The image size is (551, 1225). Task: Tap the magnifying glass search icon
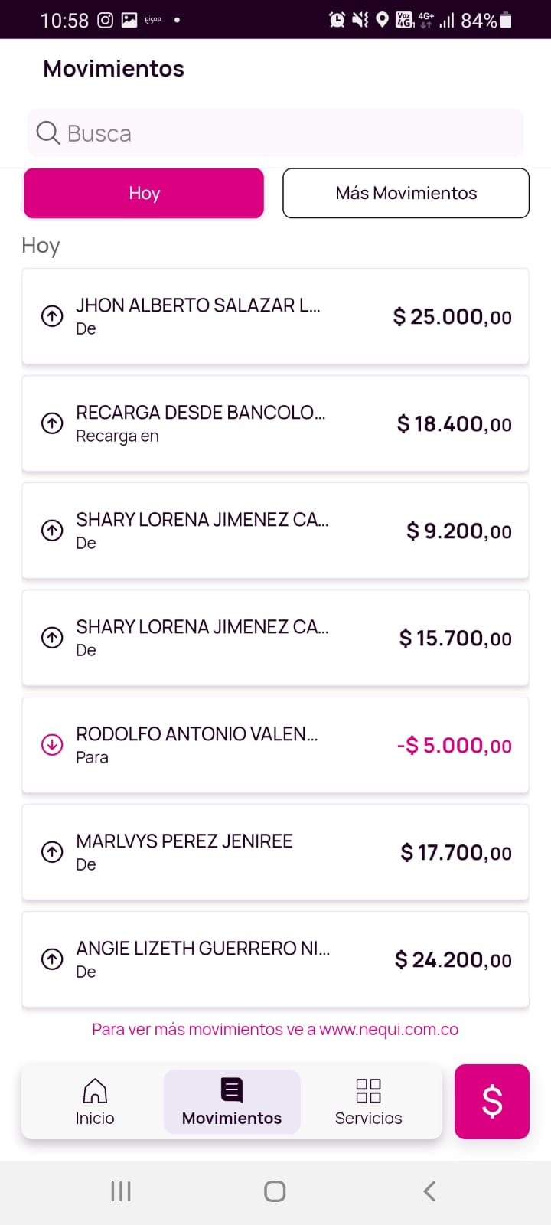point(48,133)
